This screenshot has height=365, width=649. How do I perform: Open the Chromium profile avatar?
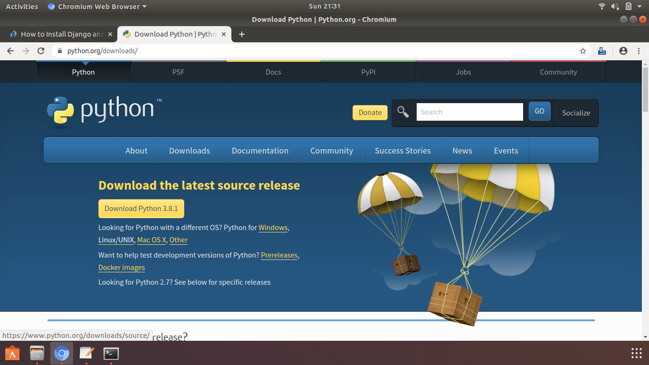click(623, 51)
